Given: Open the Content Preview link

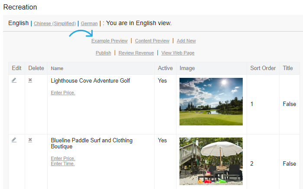Looking at the screenshot, I should click(x=152, y=41).
